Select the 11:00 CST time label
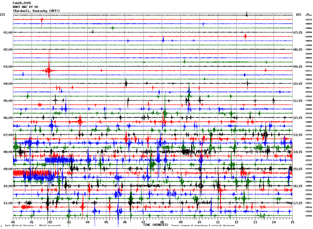The height and width of the screenshot is (229, 313). [8, 203]
